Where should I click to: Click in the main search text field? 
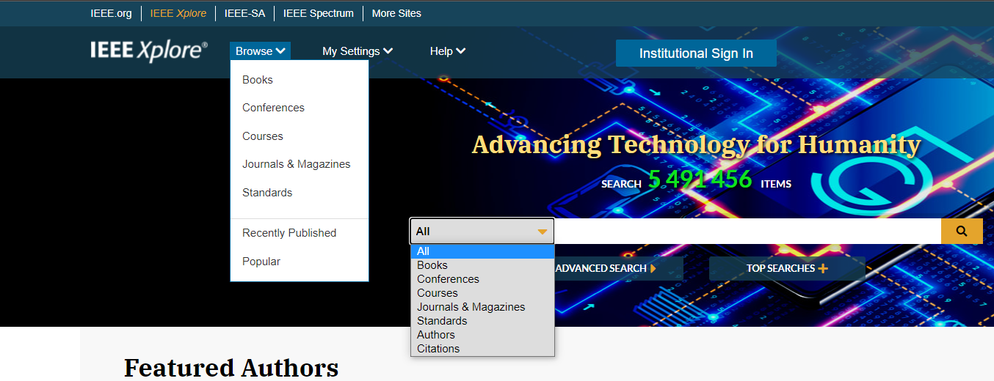point(747,232)
